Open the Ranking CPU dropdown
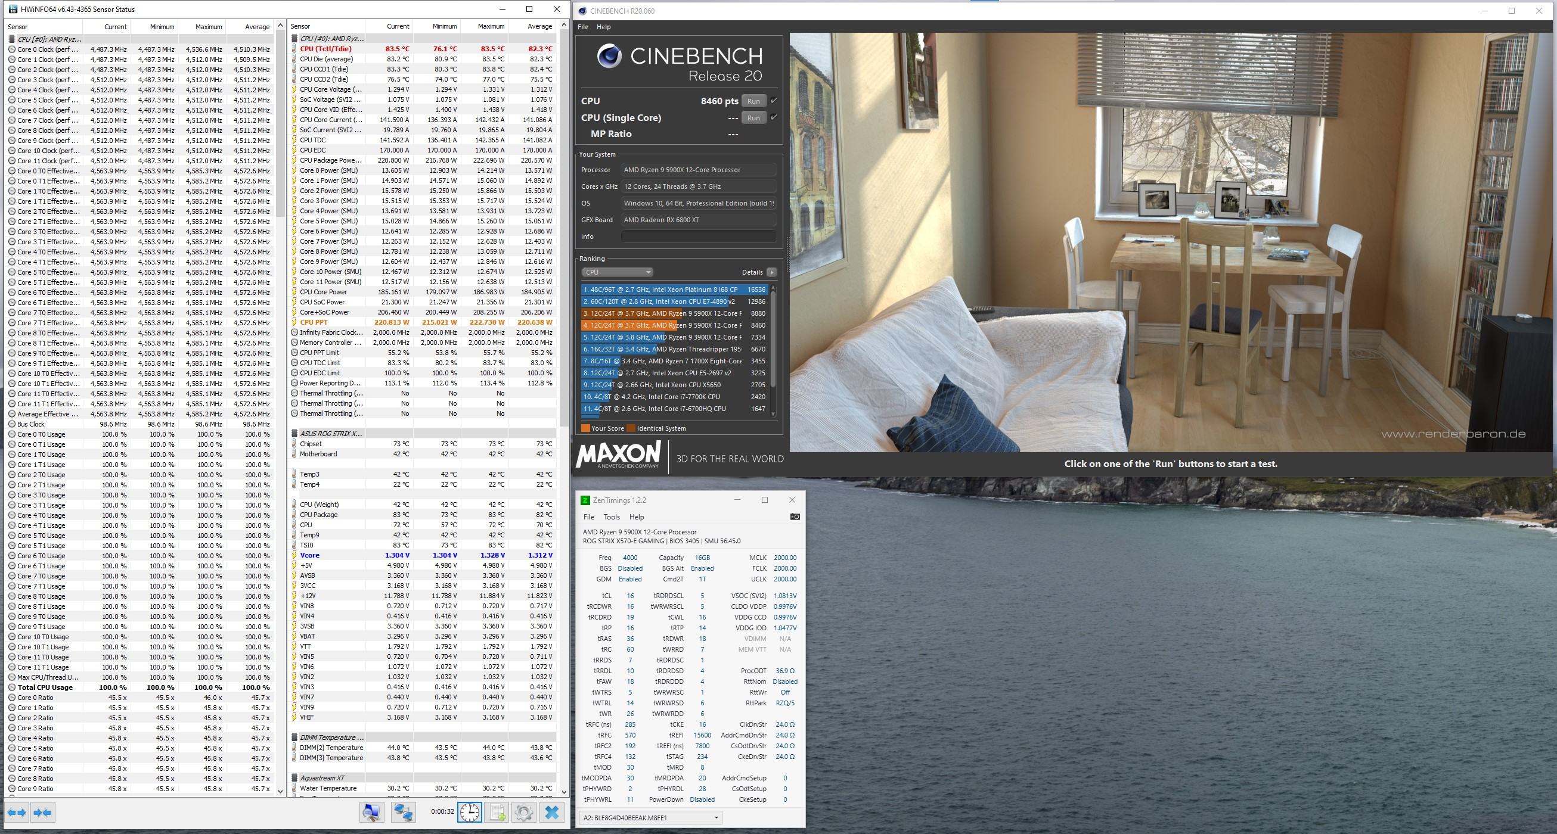Viewport: 1557px width, 834px height. click(617, 272)
